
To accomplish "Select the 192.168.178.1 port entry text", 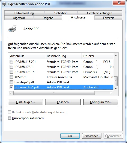I will point(23,67).
